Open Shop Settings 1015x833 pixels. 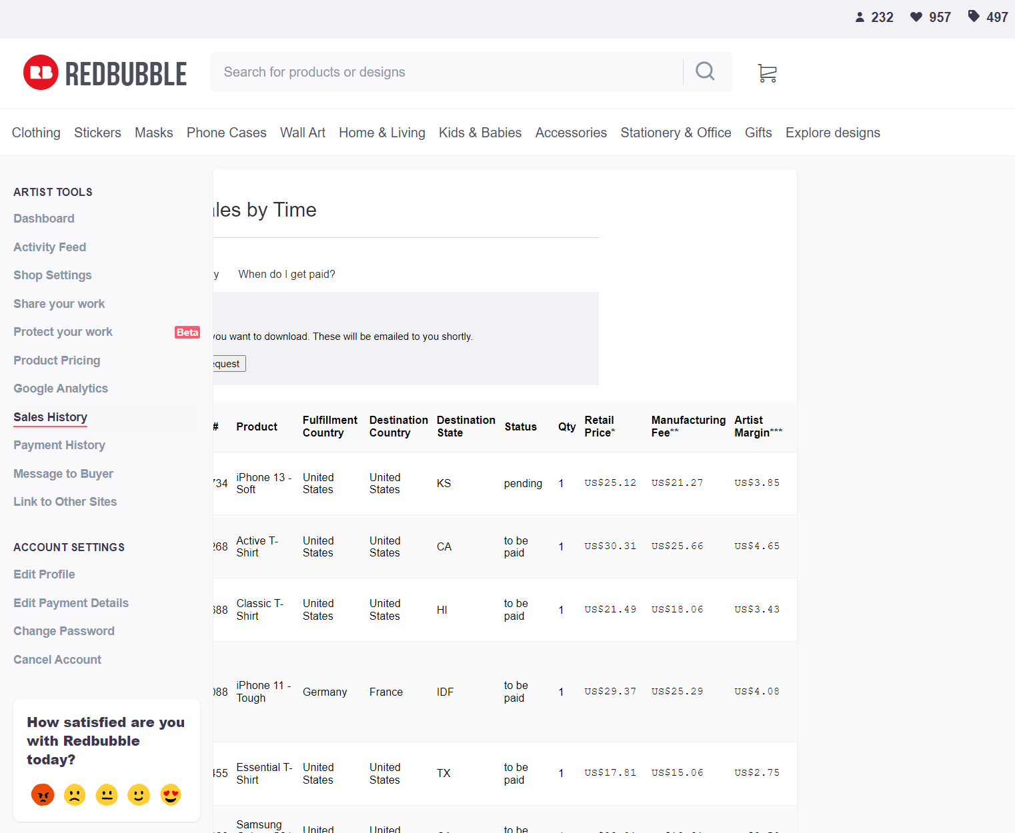(x=53, y=275)
